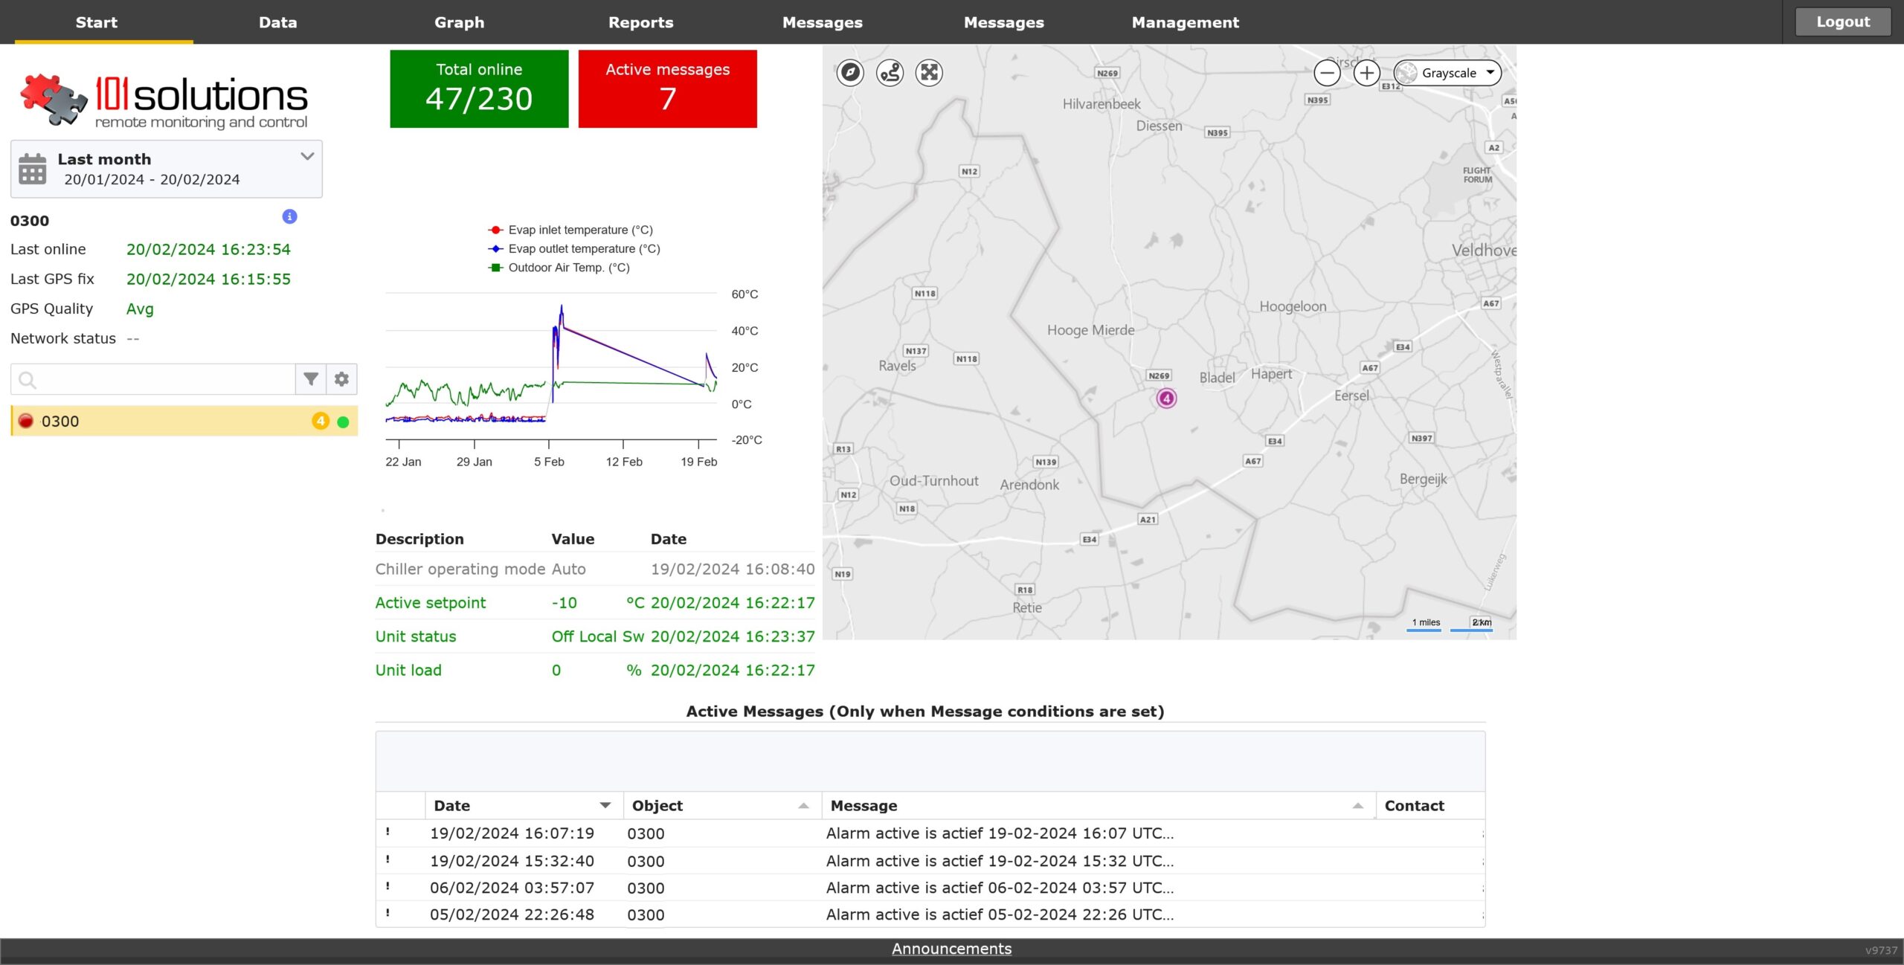Click the fullscreen map expand icon
Viewport: 1904px width, 965px height.
(929, 73)
